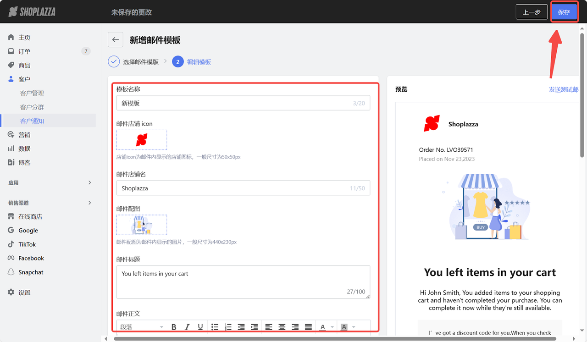The height and width of the screenshot is (342, 587).
Task: Toggle bold formatting in the editor
Action: tap(173, 326)
